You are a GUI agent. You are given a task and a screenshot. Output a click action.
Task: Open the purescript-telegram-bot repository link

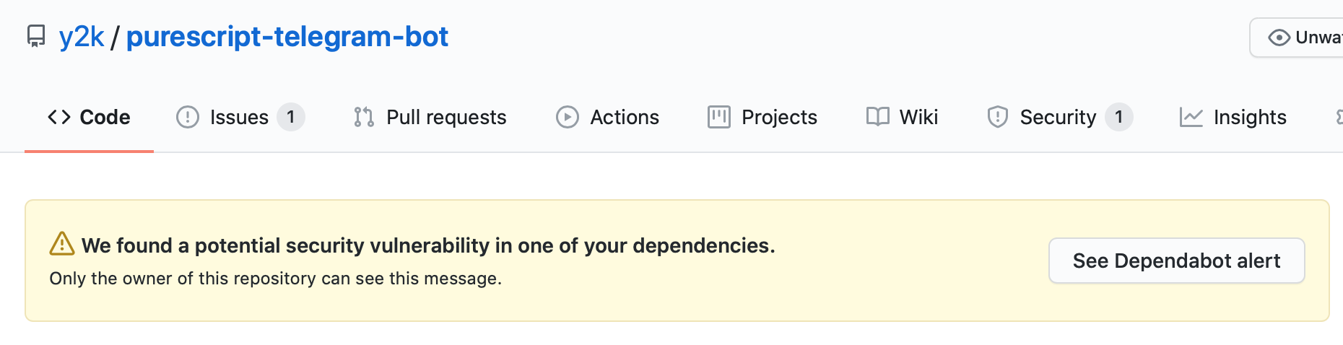coord(287,37)
